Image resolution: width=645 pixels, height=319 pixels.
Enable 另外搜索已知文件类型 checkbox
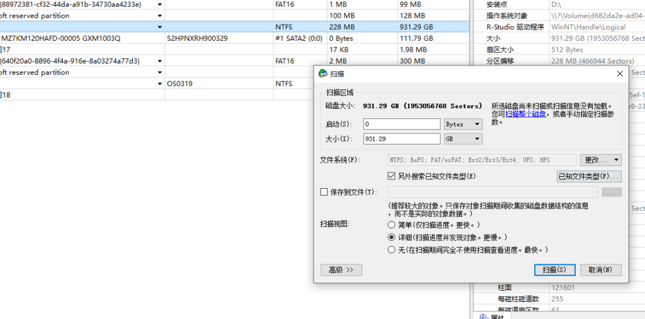click(392, 176)
